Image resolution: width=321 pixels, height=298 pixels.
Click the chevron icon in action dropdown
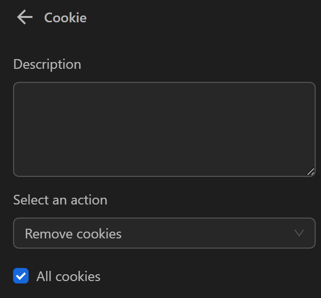pos(299,233)
